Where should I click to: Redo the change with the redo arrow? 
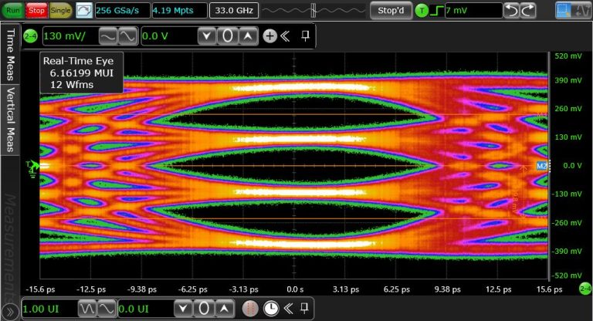coord(528,11)
